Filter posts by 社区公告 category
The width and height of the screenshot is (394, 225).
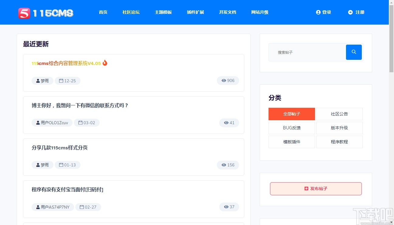tap(339, 114)
